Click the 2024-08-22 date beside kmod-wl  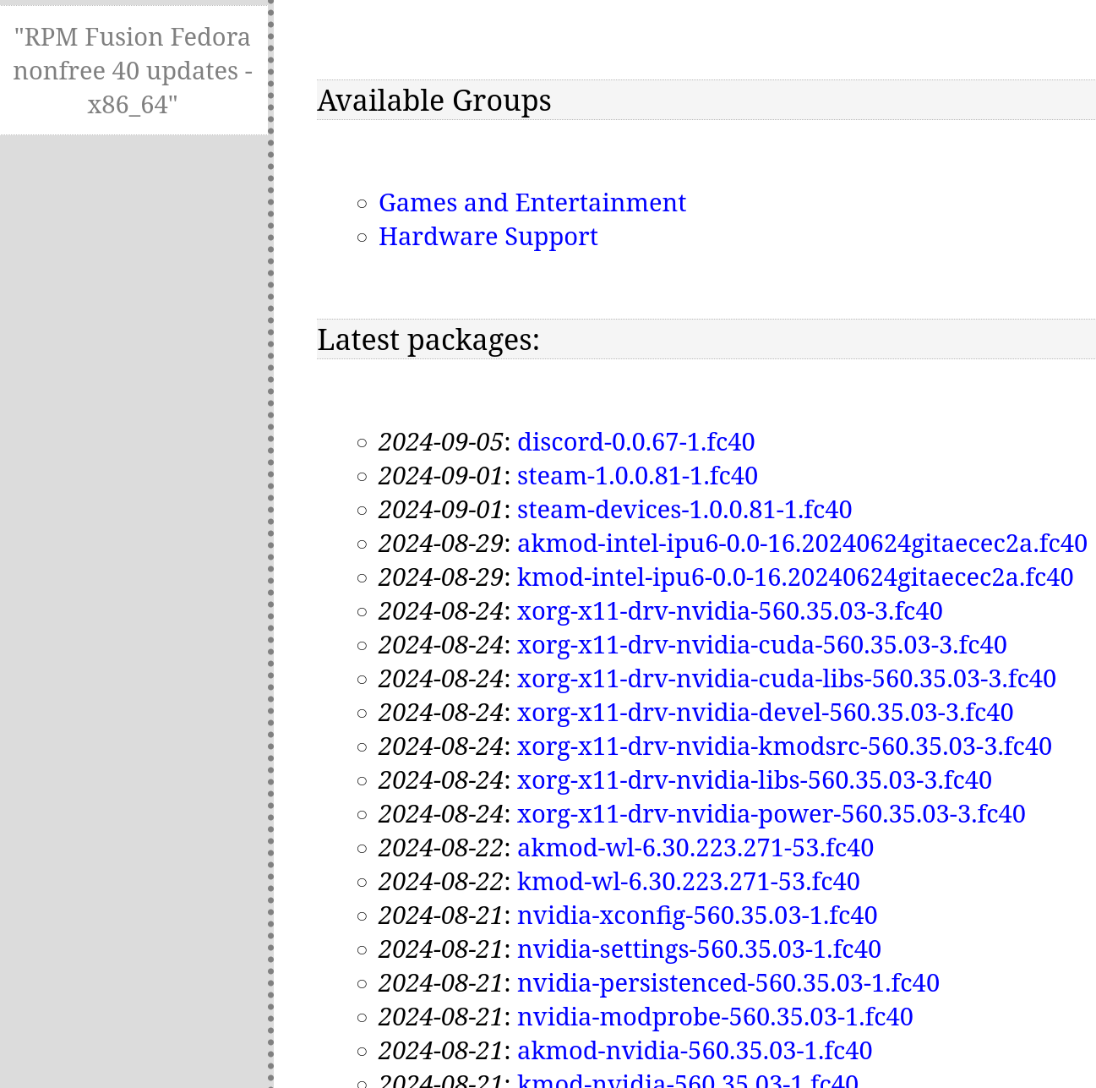point(441,882)
